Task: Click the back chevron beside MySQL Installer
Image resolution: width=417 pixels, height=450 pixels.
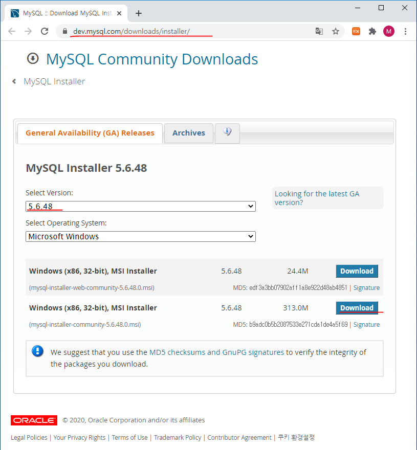Action: click(x=14, y=81)
